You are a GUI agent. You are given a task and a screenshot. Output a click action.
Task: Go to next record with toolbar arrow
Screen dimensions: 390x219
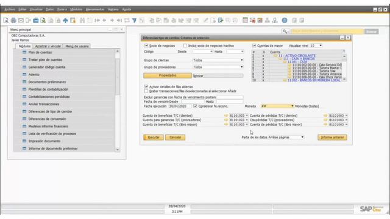(x=112, y=20)
